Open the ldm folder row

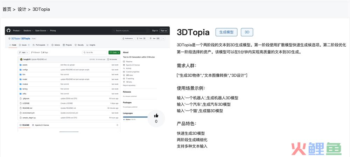pos(69,74)
